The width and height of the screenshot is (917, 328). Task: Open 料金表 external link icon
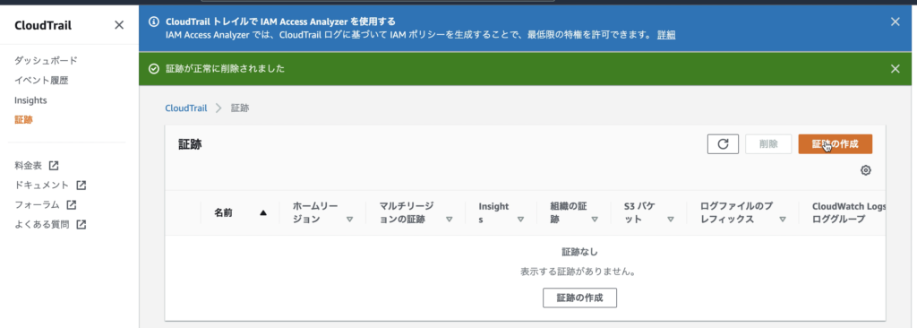(x=54, y=166)
